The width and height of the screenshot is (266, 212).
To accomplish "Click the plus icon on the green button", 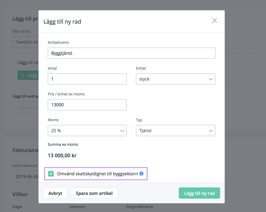I will tap(23, 75).
